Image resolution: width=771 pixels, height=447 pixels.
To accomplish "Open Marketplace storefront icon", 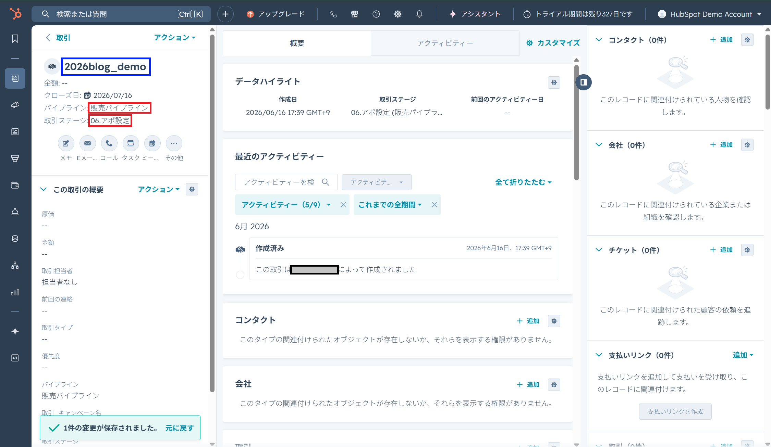I will pyautogui.click(x=355, y=14).
